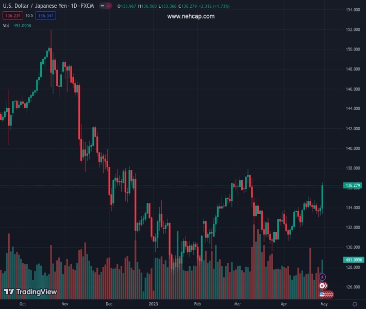Select the Vol indicator label
366x309 pixels.
(x=6, y=26)
